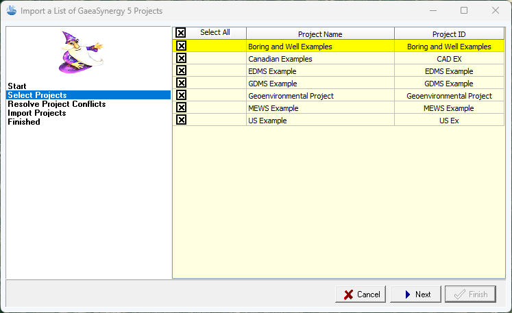The image size is (512, 313).
Task: Click the CAD EX project ID cell
Action: (x=449, y=59)
